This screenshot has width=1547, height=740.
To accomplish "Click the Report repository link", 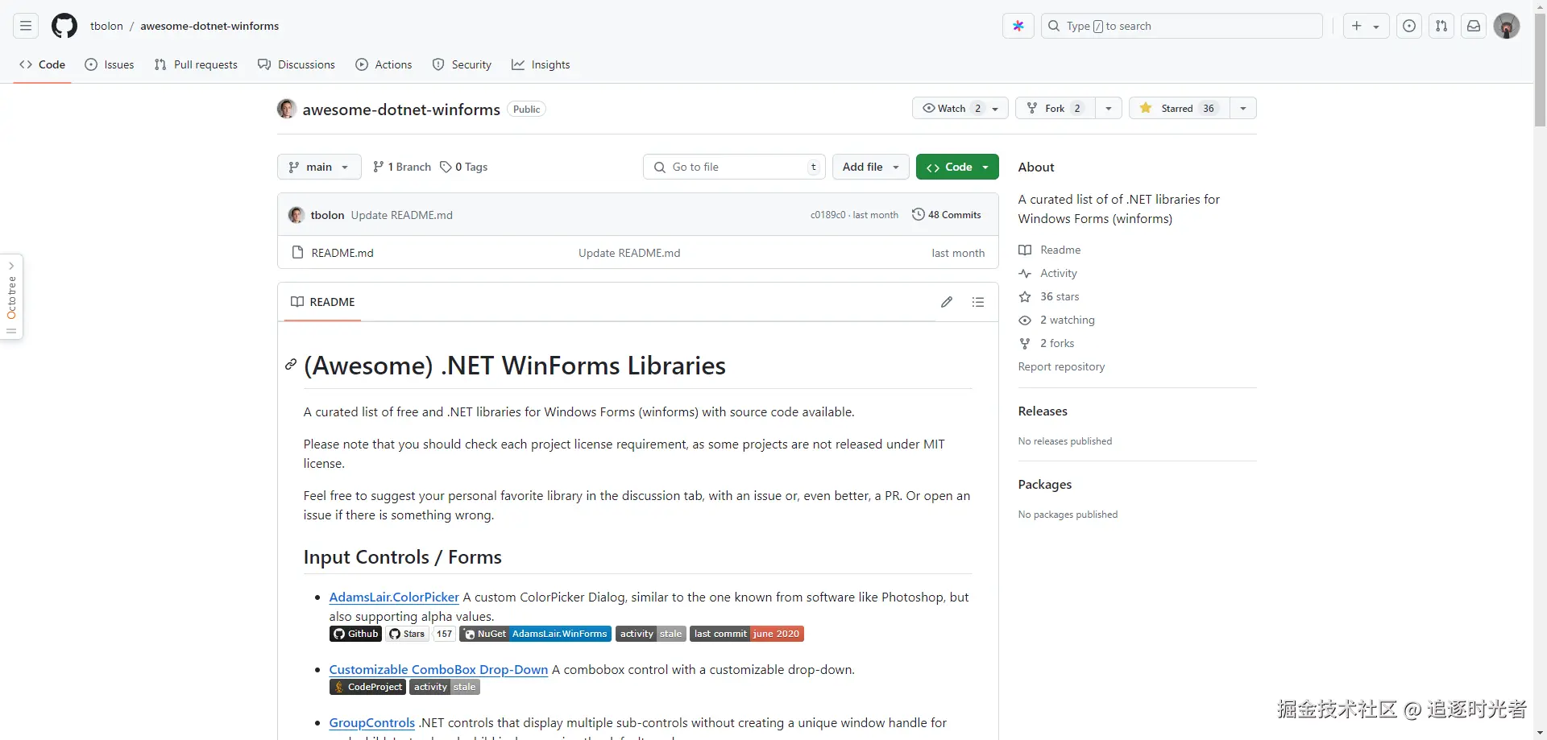I will click(x=1062, y=366).
